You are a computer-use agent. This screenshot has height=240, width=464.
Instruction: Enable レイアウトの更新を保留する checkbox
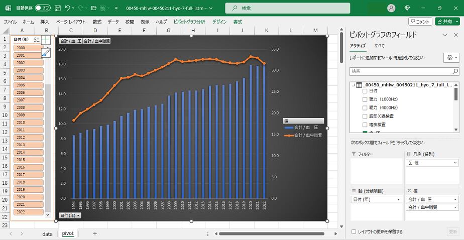pos(354,231)
